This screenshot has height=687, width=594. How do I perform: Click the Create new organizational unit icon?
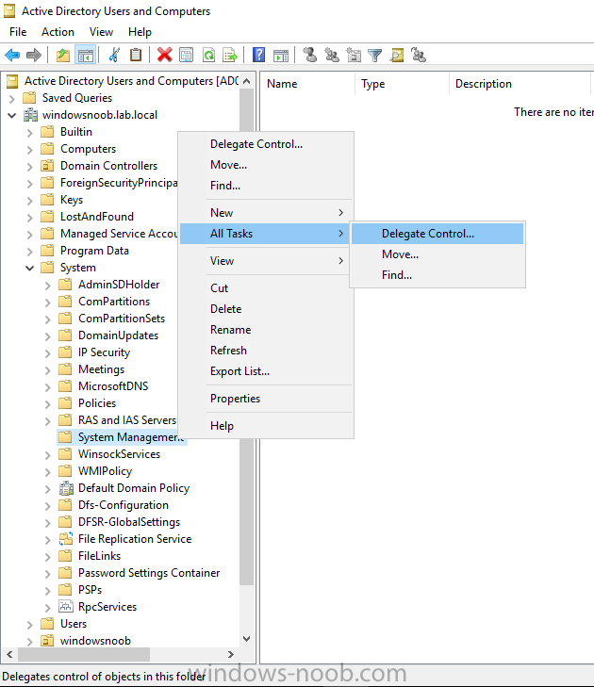point(354,56)
